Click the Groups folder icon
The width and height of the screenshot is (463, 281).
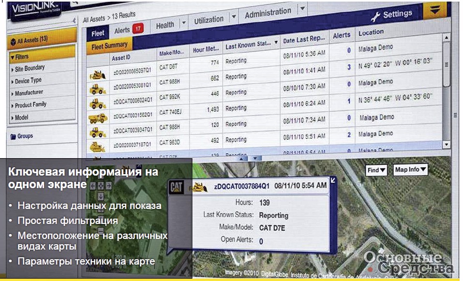point(13,137)
